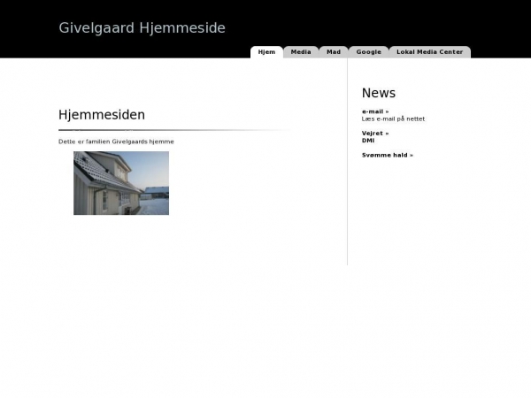The image size is (531, 398).
Task: Open the Hjem tab
Action: 266,52
